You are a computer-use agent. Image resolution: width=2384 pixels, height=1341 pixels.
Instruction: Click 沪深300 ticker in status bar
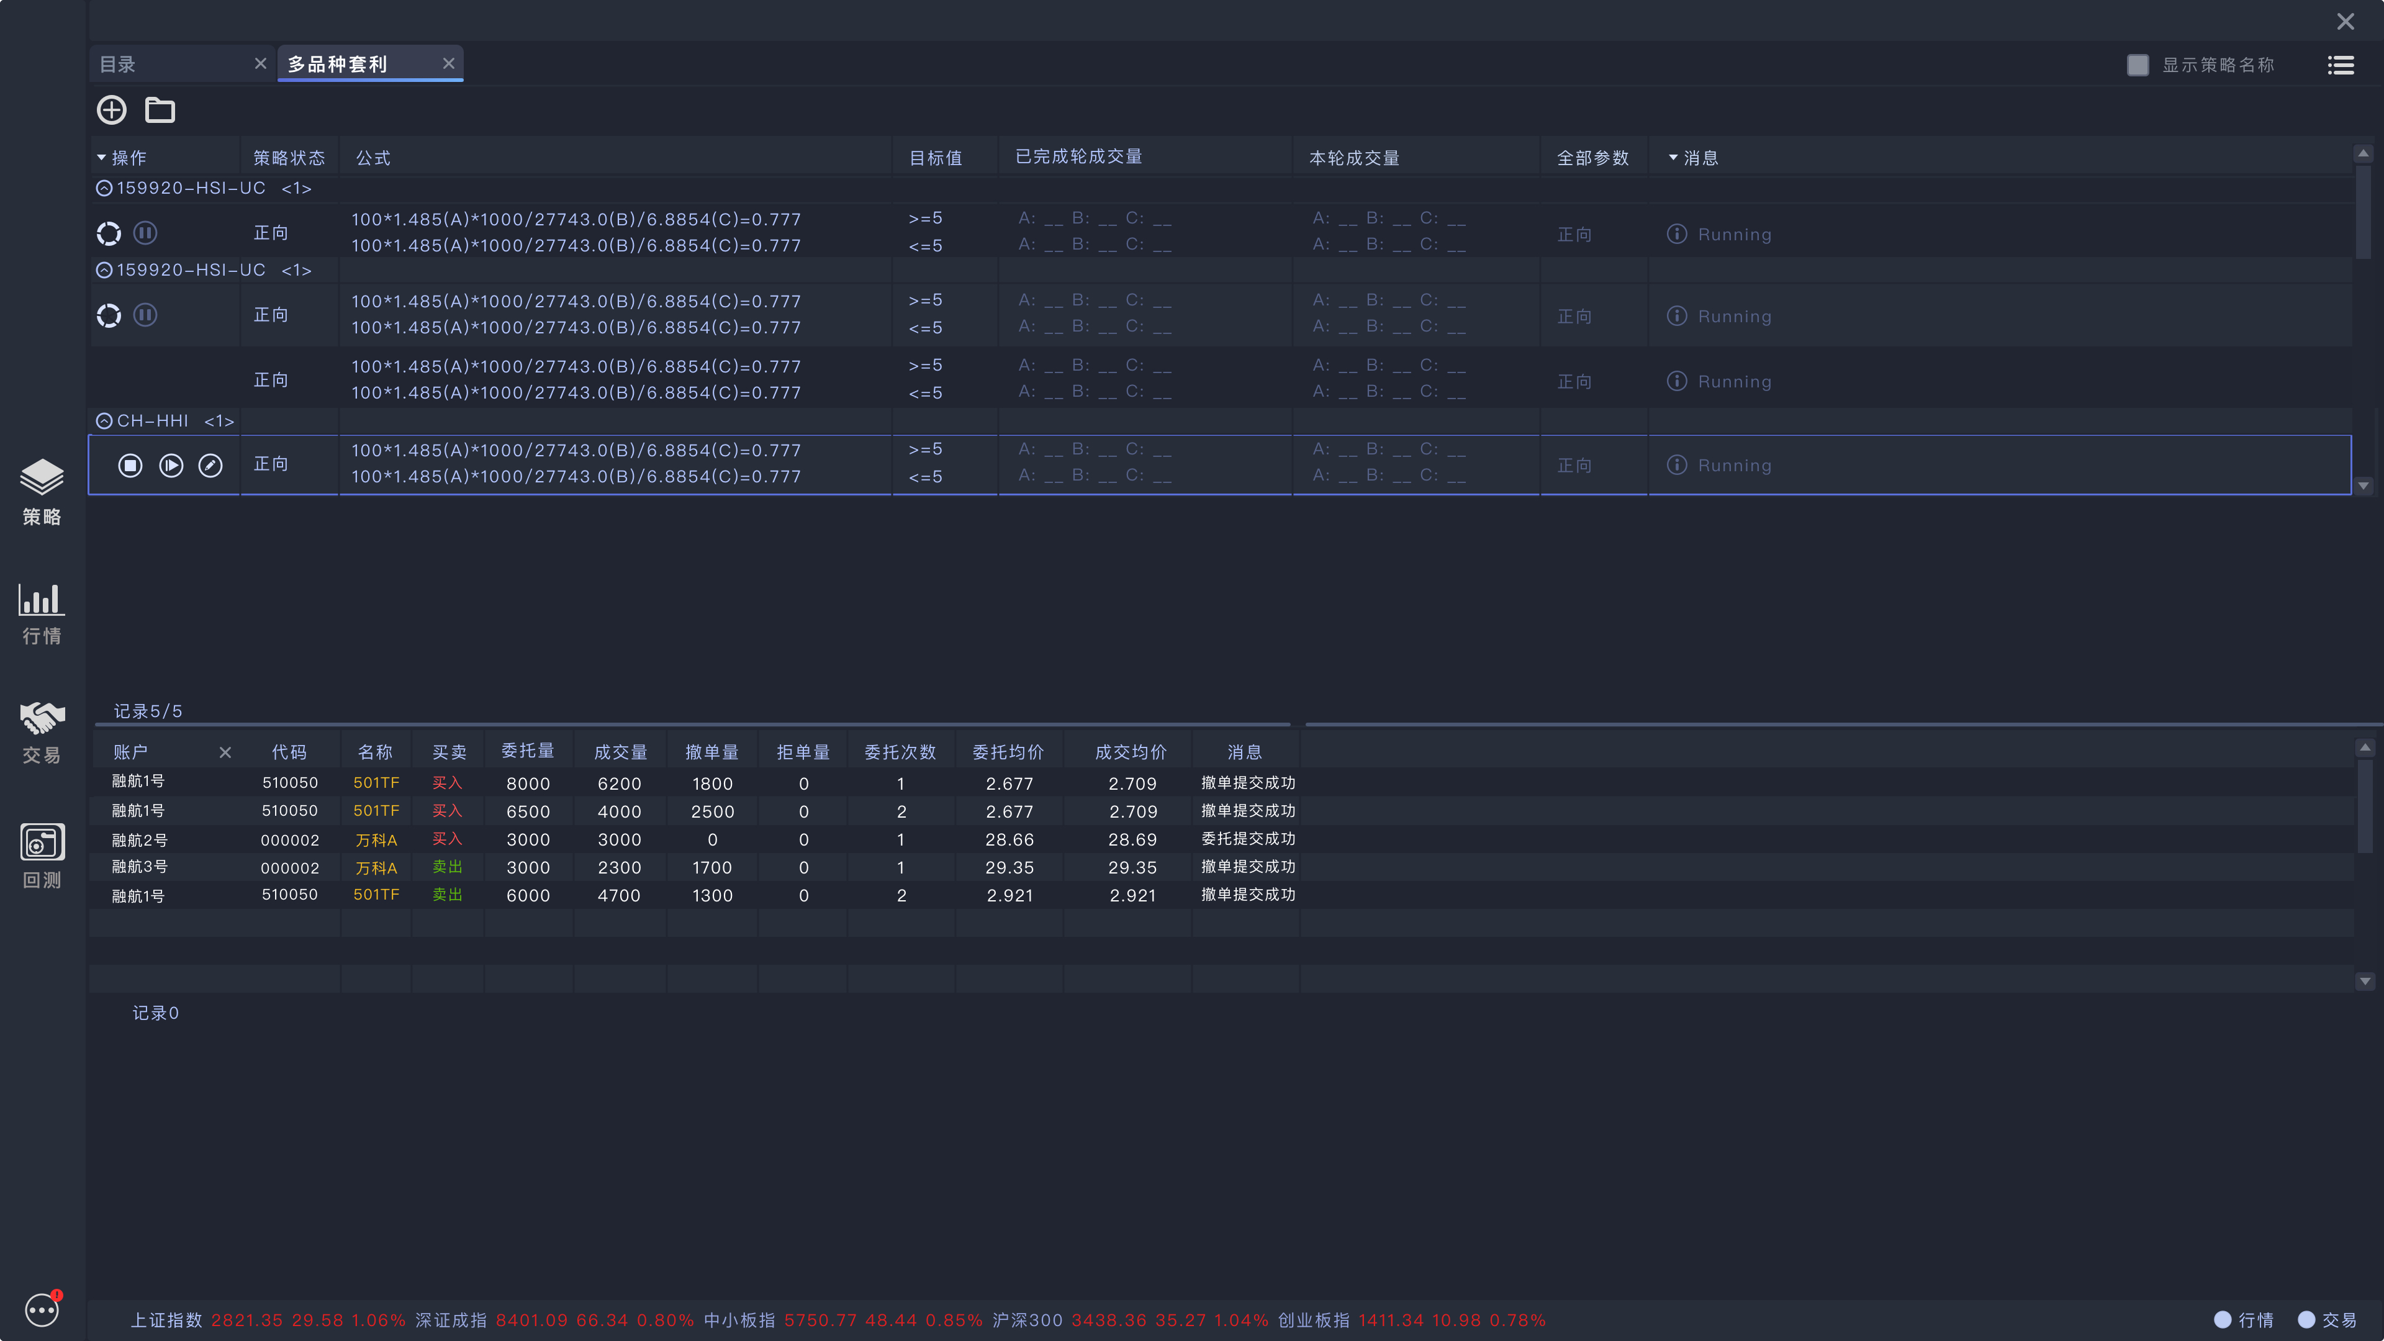pyautogui.click(x=1130, y=1321)
